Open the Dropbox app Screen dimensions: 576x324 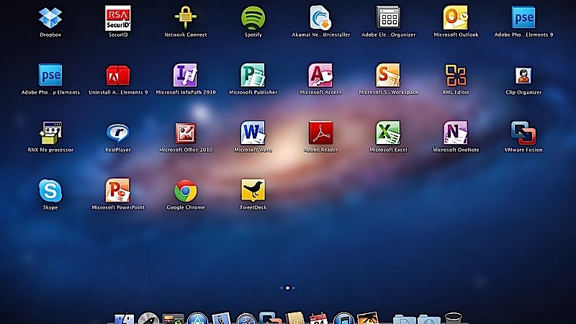(50, 17)
